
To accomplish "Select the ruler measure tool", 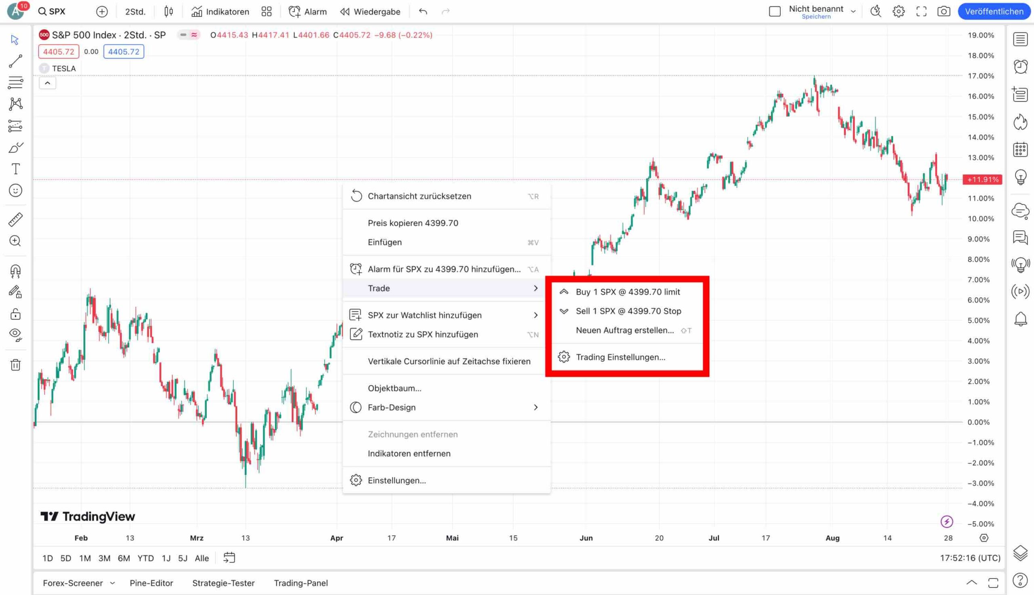I will (x=15, y=220).
